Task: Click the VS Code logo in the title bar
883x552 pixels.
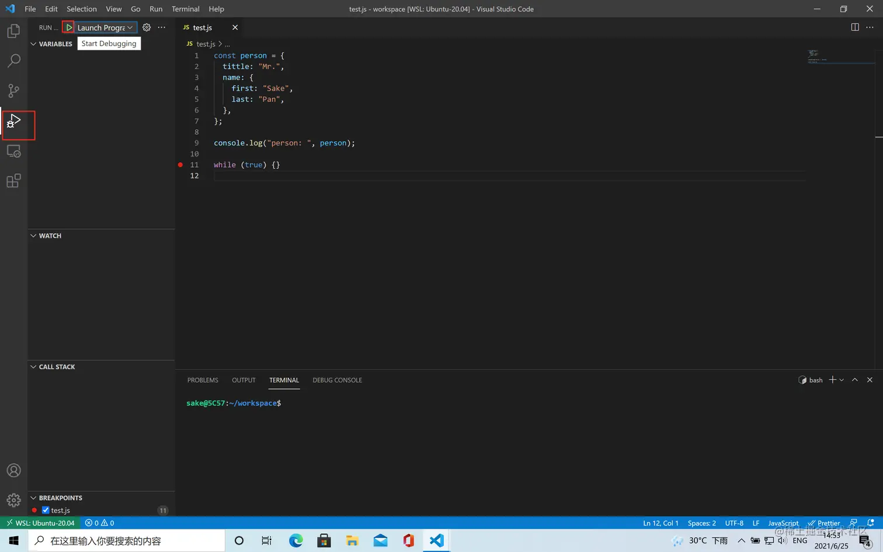Action: tap(10, 9)
